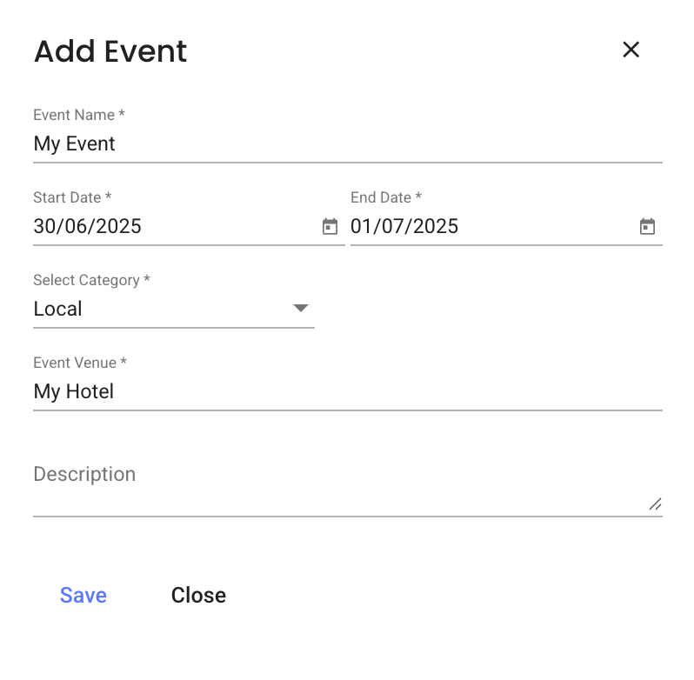Click the Description placeholder text
694x680 pixels.
[84, 474]
